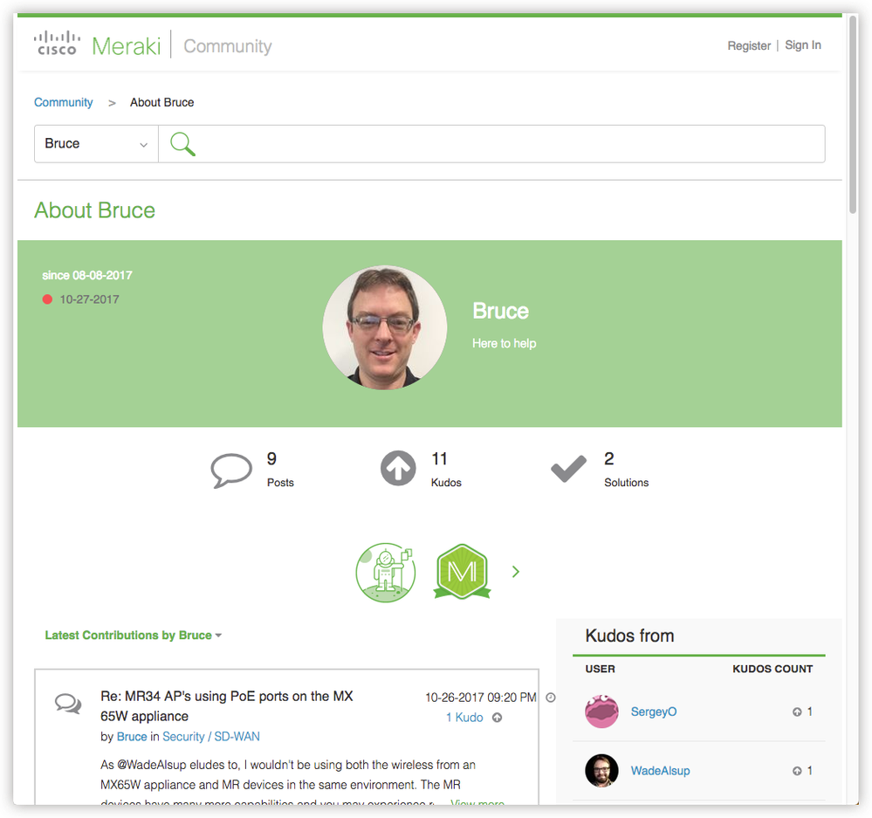Click SergeyO's pink avatar icon
This screenshot has height=818, width=872.
point(601,711)
